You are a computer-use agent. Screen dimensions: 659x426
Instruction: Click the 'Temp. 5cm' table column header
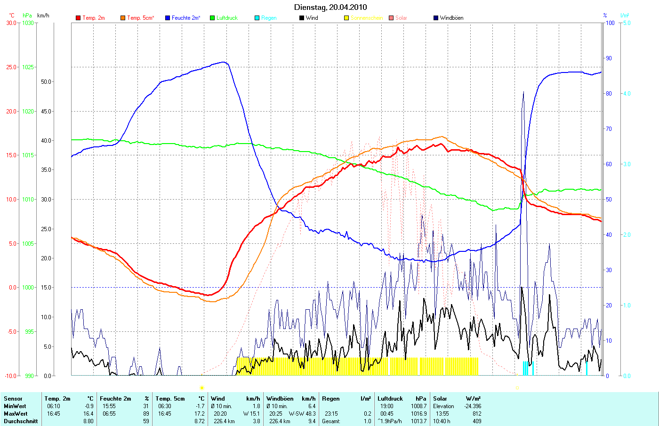(170, 399)
